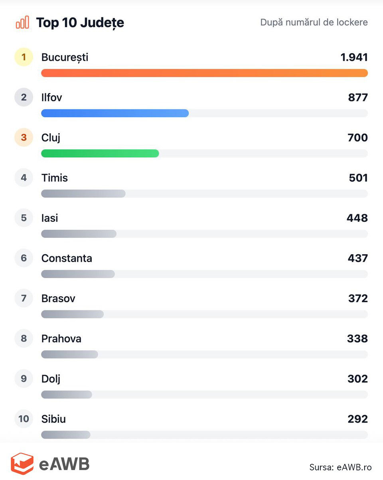The image size is (383, 480).
Task: Click the eAWB brand name text
Action: point(64,464)
